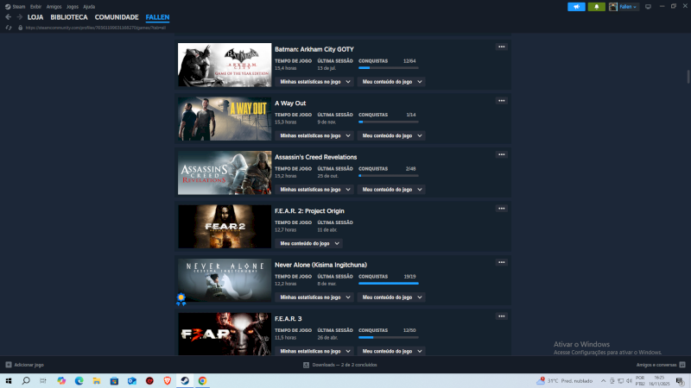Open the Steam menu
The height and width of the screenshot is (388, 691).
point(18,7)
